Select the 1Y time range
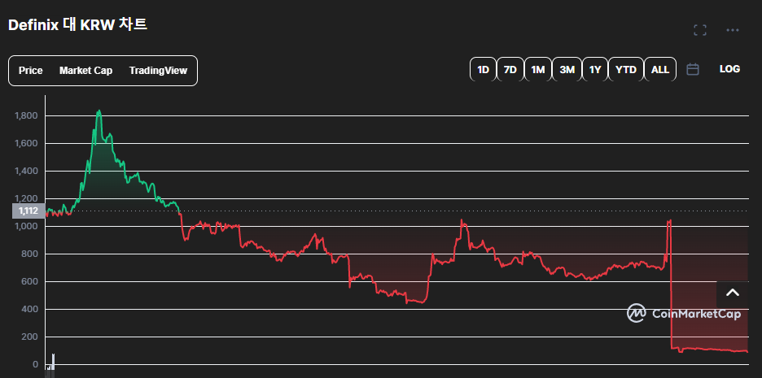 [x=595, y=69]
